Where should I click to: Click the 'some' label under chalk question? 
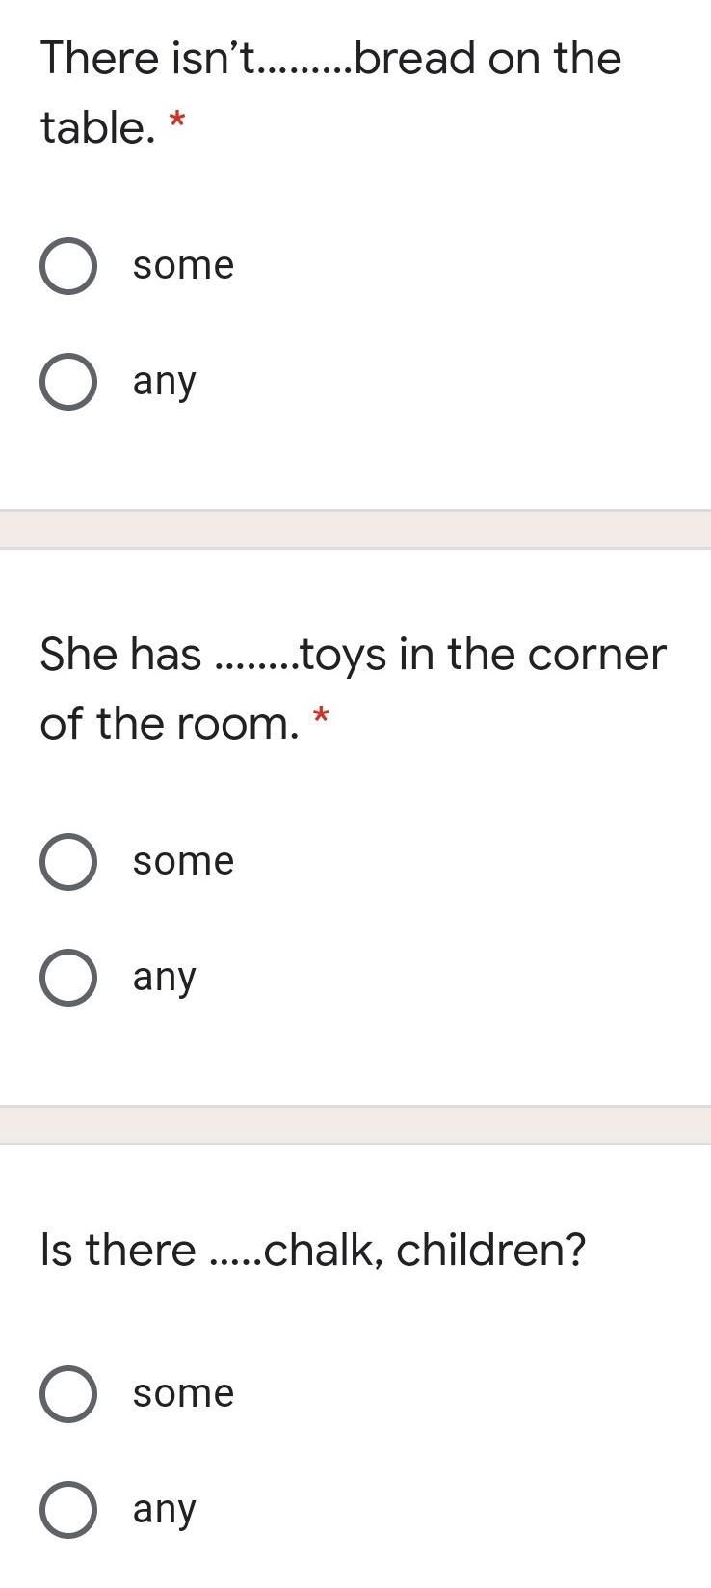tap(183, 1394)
